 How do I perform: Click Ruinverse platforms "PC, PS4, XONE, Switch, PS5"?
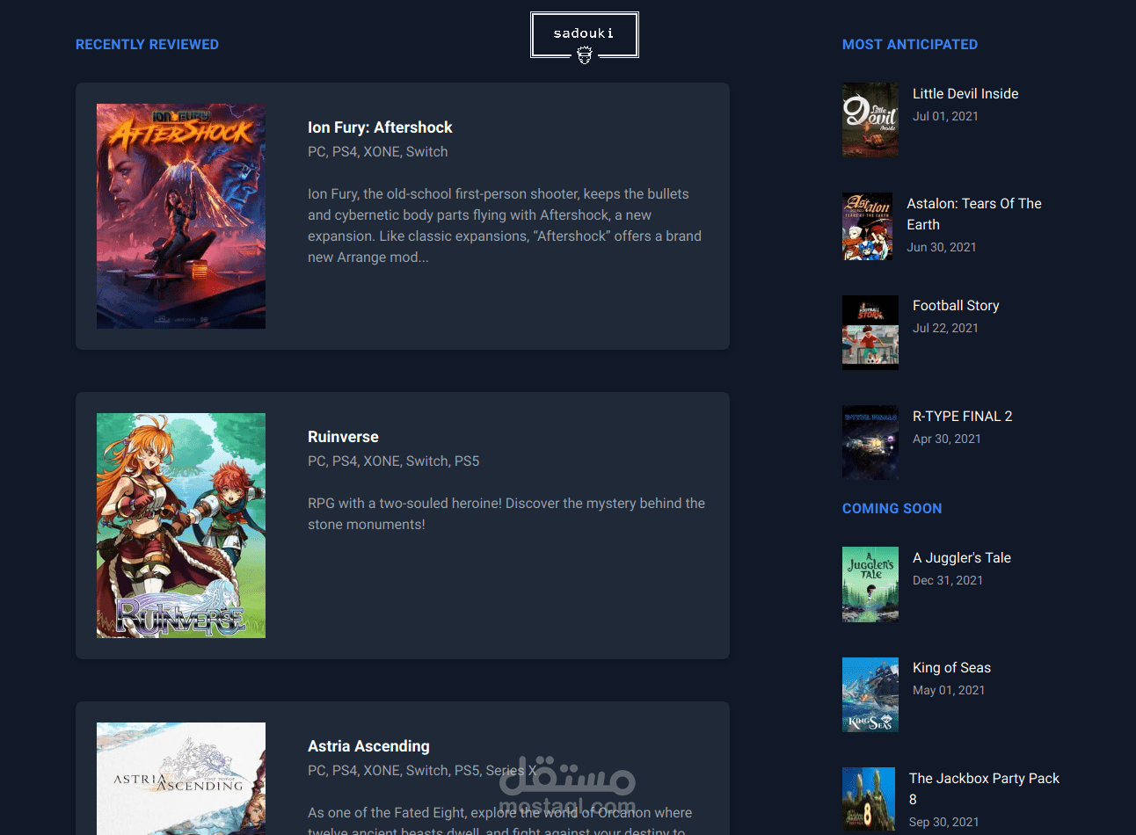(393, 461)
